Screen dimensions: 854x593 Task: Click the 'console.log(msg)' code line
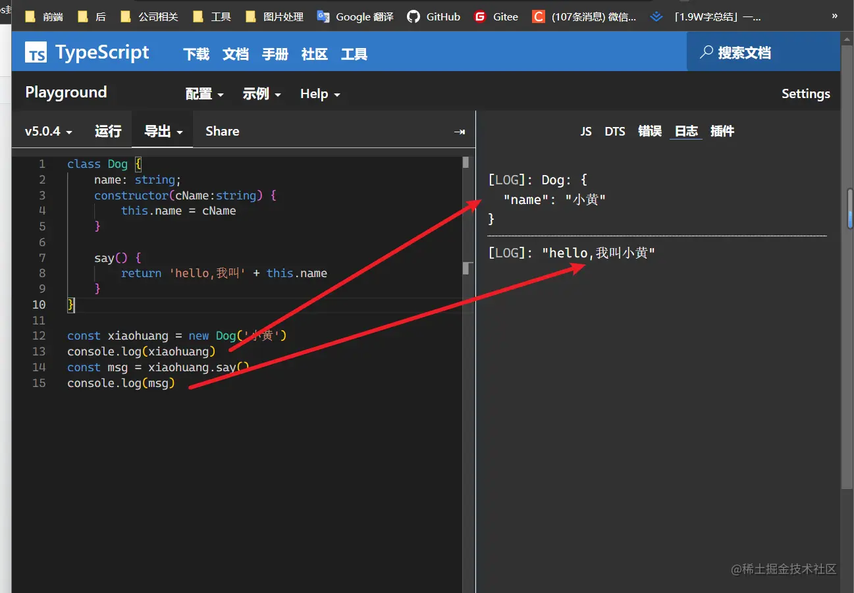[121, 383]
